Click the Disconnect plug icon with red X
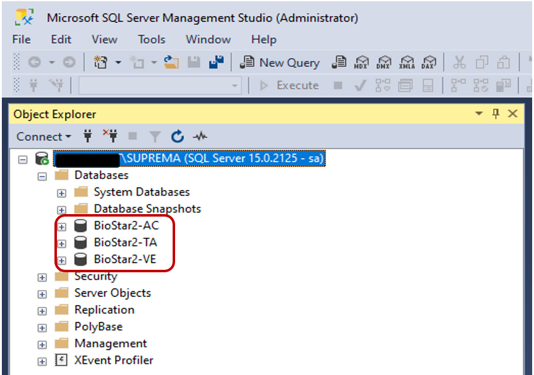The image size is (534, 375). [x=110, y=136]
